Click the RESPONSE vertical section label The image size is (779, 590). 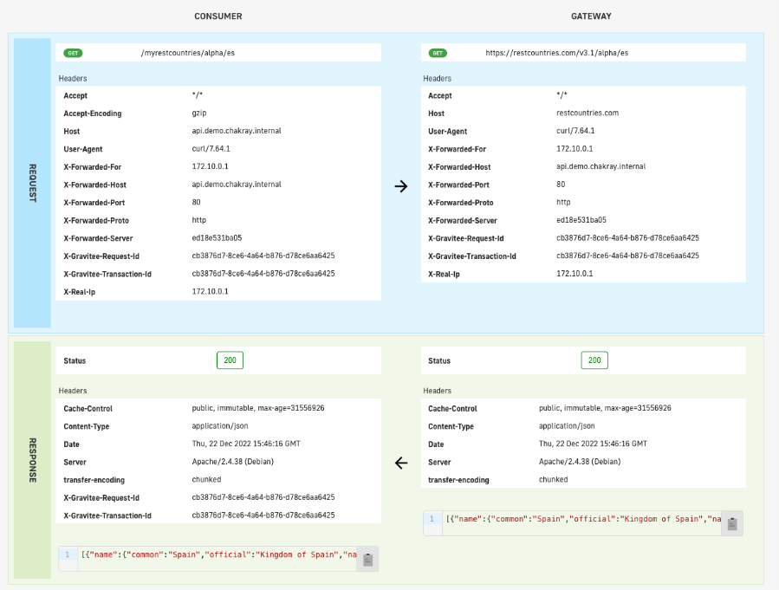[33, 459]
